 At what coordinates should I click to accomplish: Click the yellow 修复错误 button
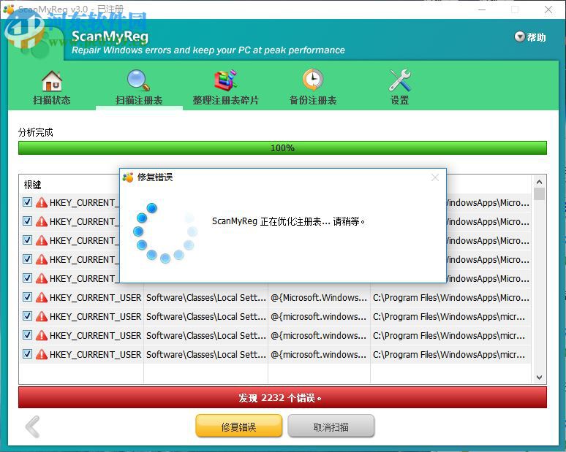[238, 426]
